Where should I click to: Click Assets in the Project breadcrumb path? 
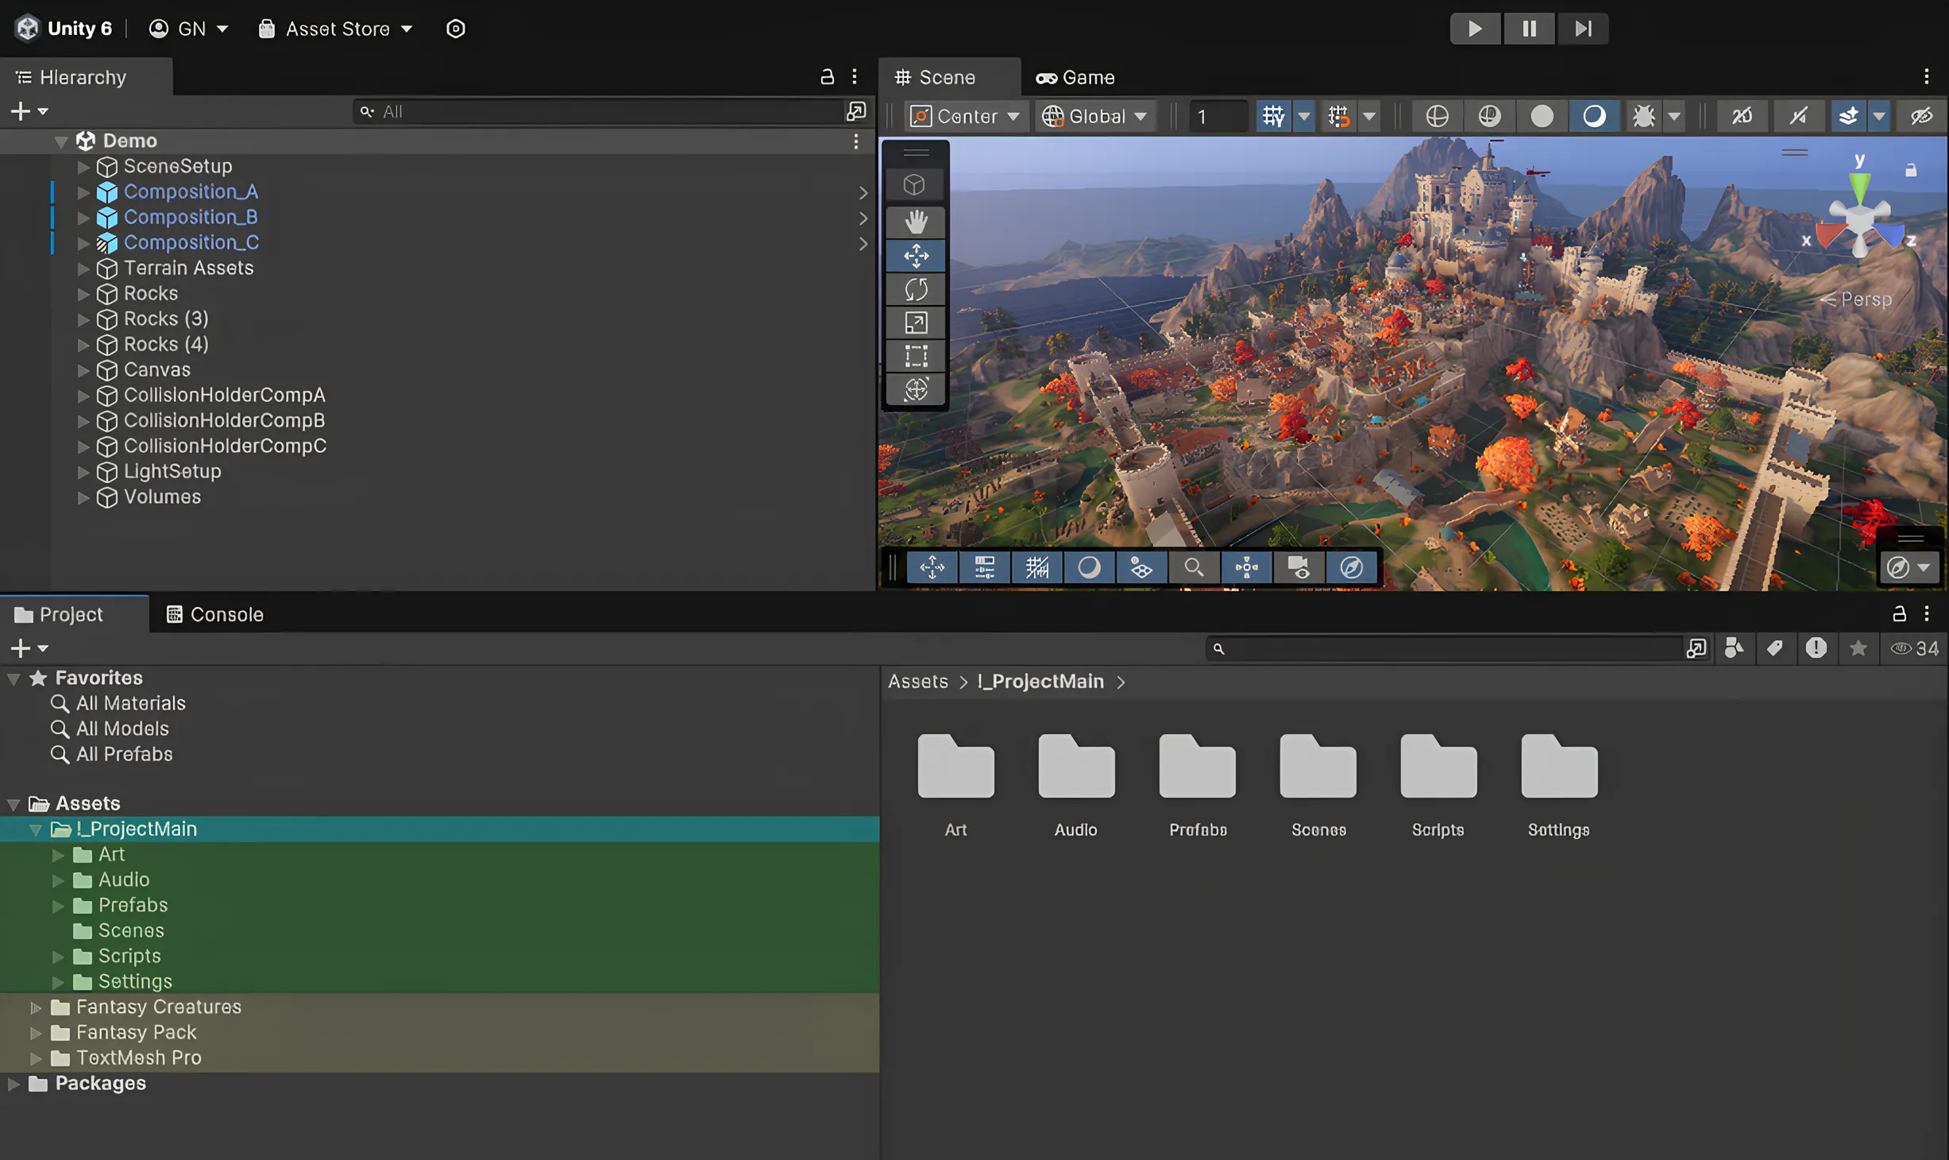click(917, 681)
